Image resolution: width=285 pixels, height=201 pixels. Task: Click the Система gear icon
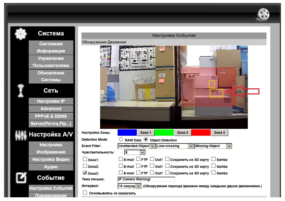(x=21, y=34)
